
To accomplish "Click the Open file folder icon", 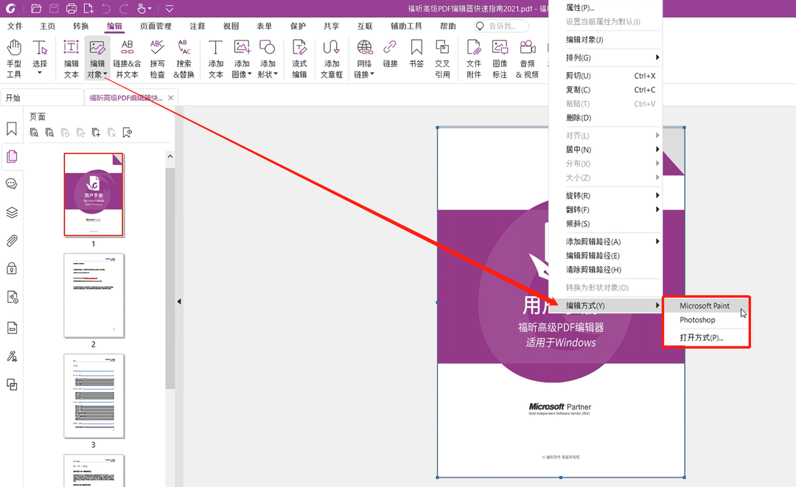I will pos(35,9).
